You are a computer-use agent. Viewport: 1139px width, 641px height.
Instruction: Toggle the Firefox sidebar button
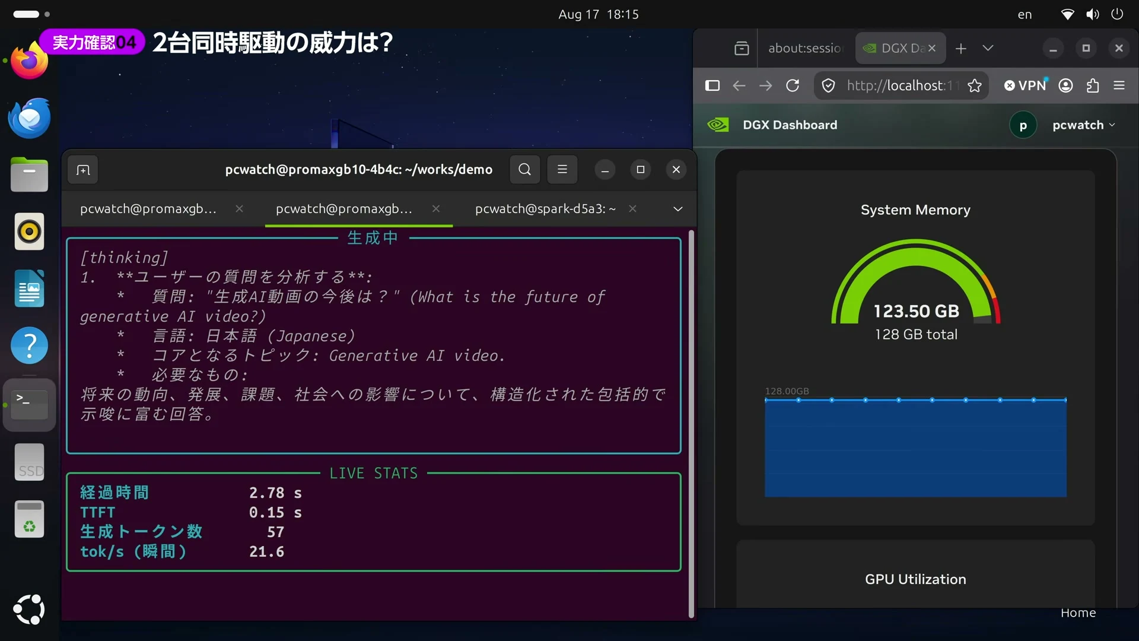coord(712,85)
